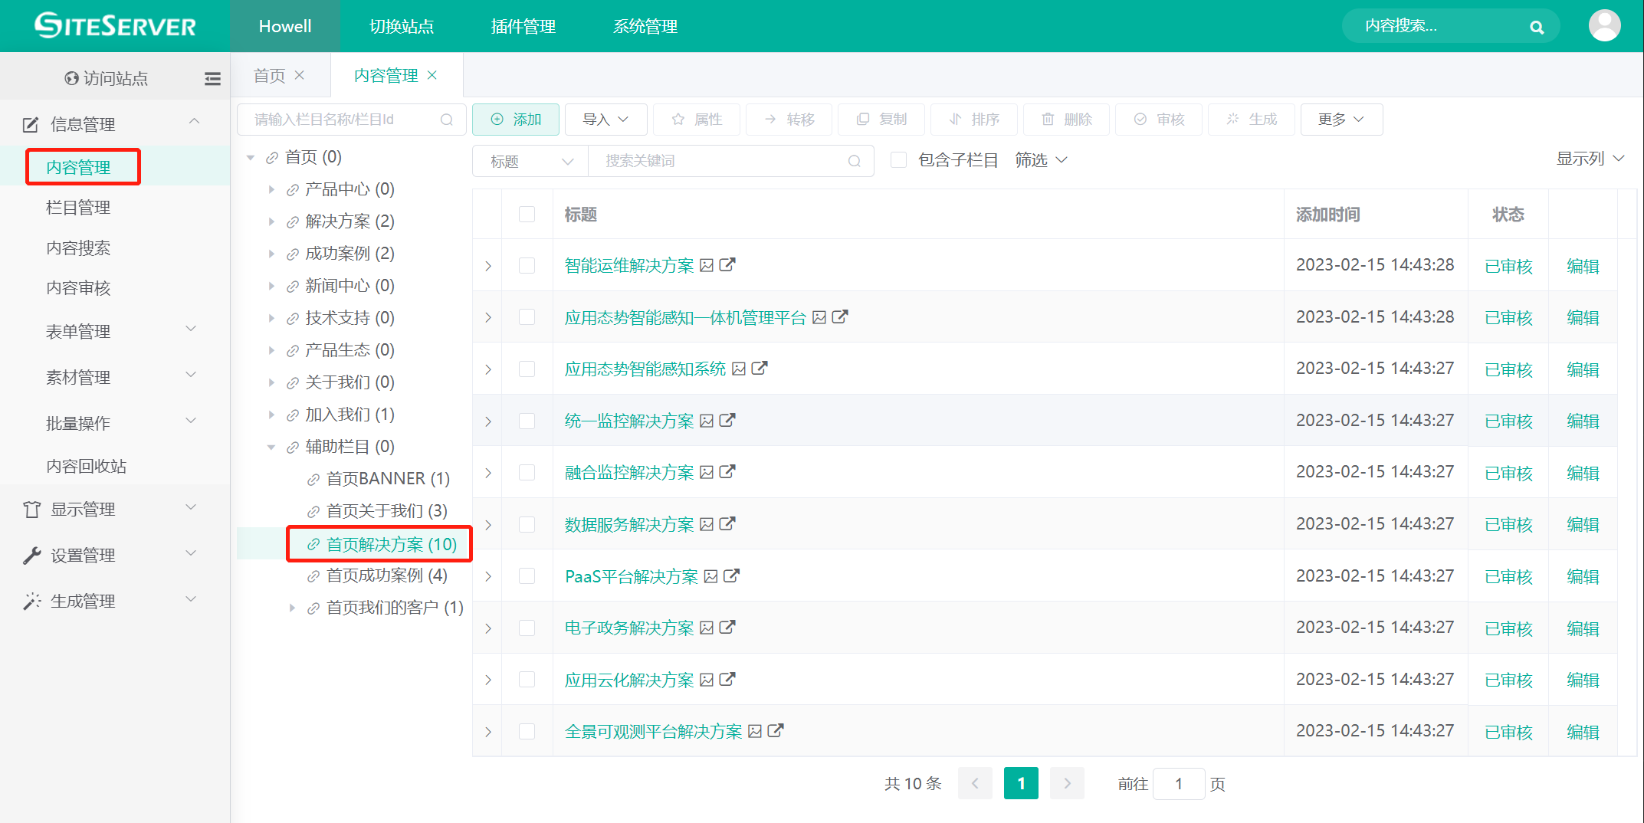Click the 生成 generate toolbar button
Screen dimensions: 1644x823
1252,120
